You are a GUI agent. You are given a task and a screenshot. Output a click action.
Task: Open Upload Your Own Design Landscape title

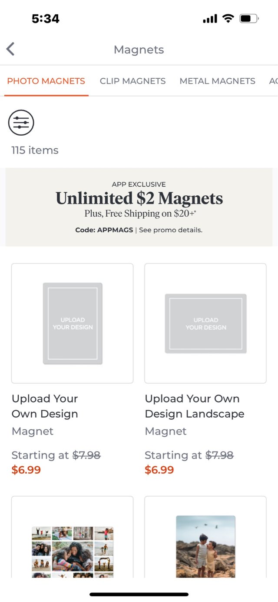tap(194, 406)
